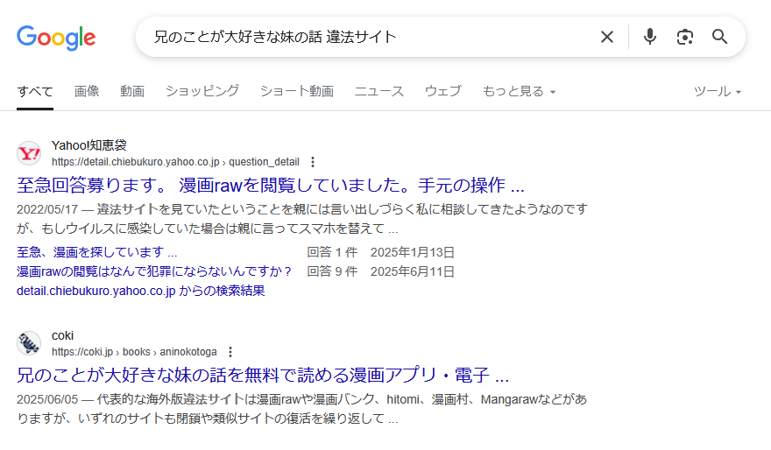Switch to the ニュース tab
The height and width of the screenshot is (450, 771).
[379, 91]
